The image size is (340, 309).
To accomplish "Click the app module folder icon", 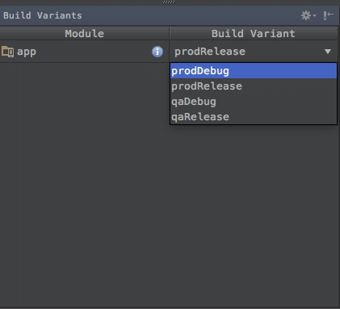I will 7,52.
